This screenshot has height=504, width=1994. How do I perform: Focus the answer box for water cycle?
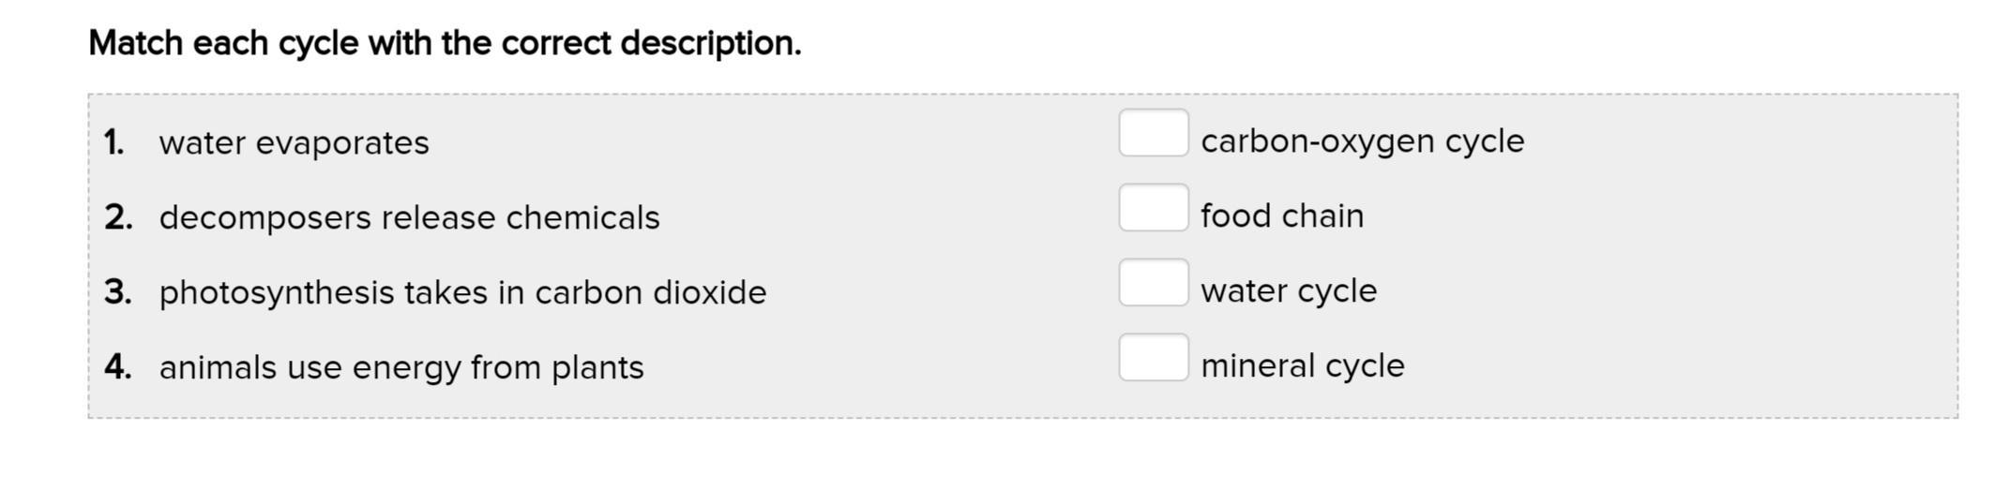1153,283
